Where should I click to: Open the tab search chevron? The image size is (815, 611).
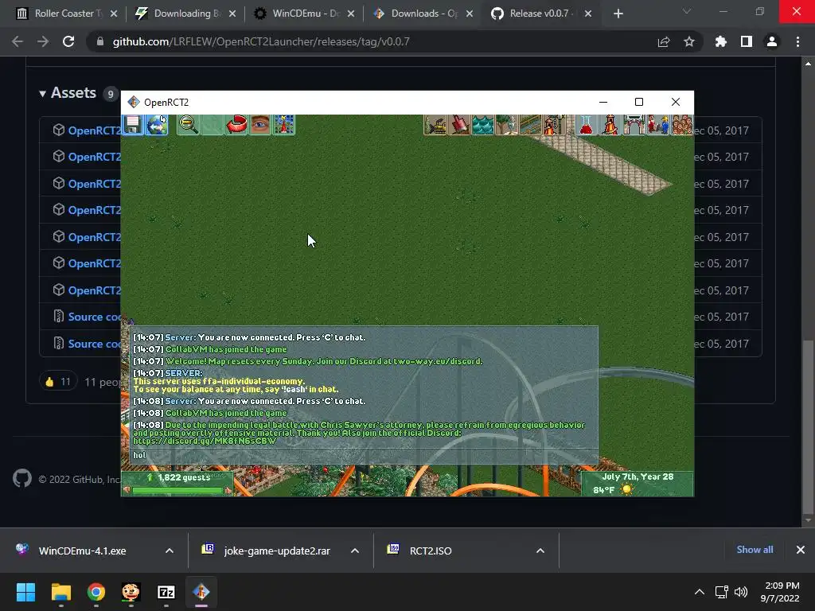(687, 11)
